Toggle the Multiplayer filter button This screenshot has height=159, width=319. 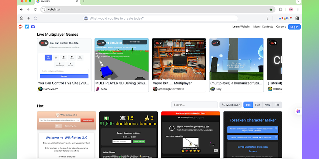(x=231, y=105)
